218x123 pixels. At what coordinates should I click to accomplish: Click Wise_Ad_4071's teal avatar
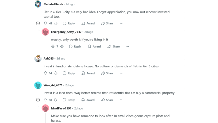tap(38, 85)
